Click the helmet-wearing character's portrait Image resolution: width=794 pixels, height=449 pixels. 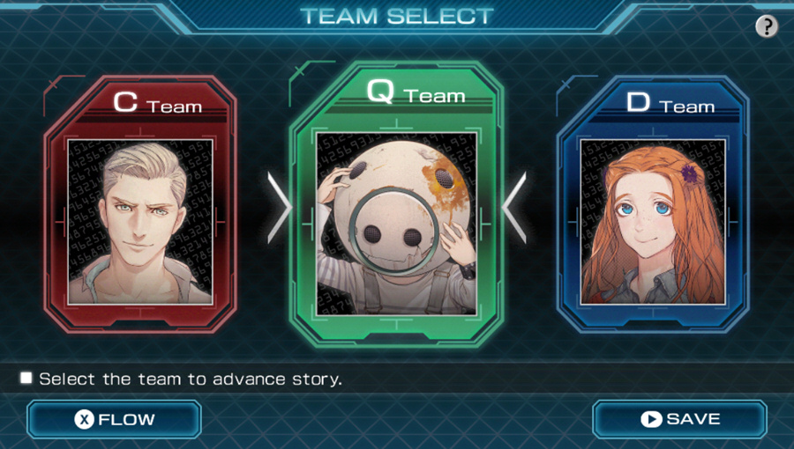[396, 224]
